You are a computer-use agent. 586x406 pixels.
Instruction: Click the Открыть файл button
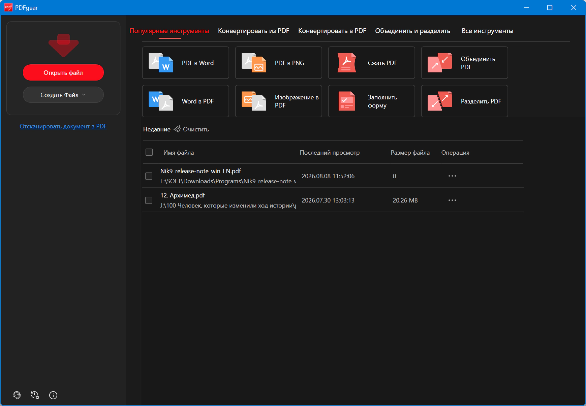[x=63, y=72]
